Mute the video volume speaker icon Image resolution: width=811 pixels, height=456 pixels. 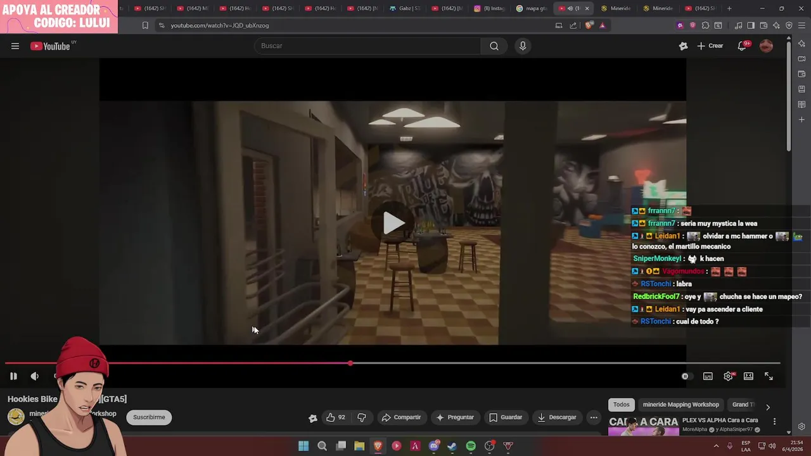tap(35, 376)
